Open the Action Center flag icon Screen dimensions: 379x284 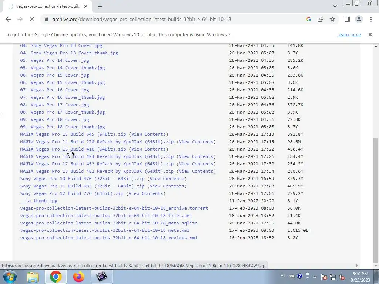coord(324,277)
